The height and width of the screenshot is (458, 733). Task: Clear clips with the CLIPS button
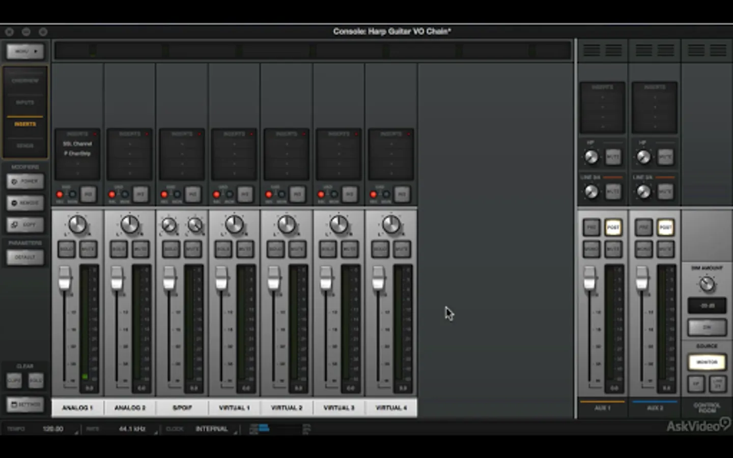14,381
